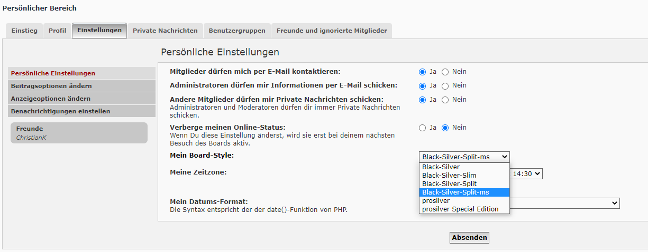This screenshot has width=648, height=252.
Task: Open Anzeigeoptionen ändern in sidebar
Action: pyautogui.click(x=50, y=99)
